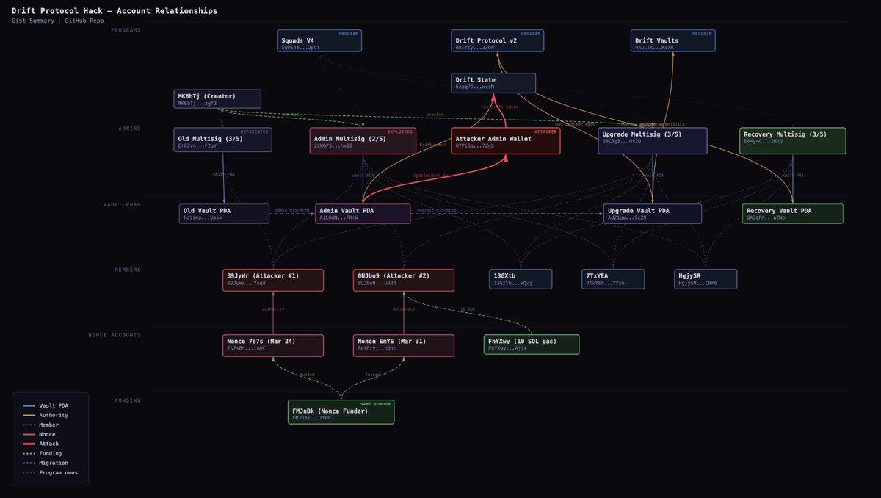
Task: Click the FMJnBk (Nonce Funder) node
Action: pos(341,412)
